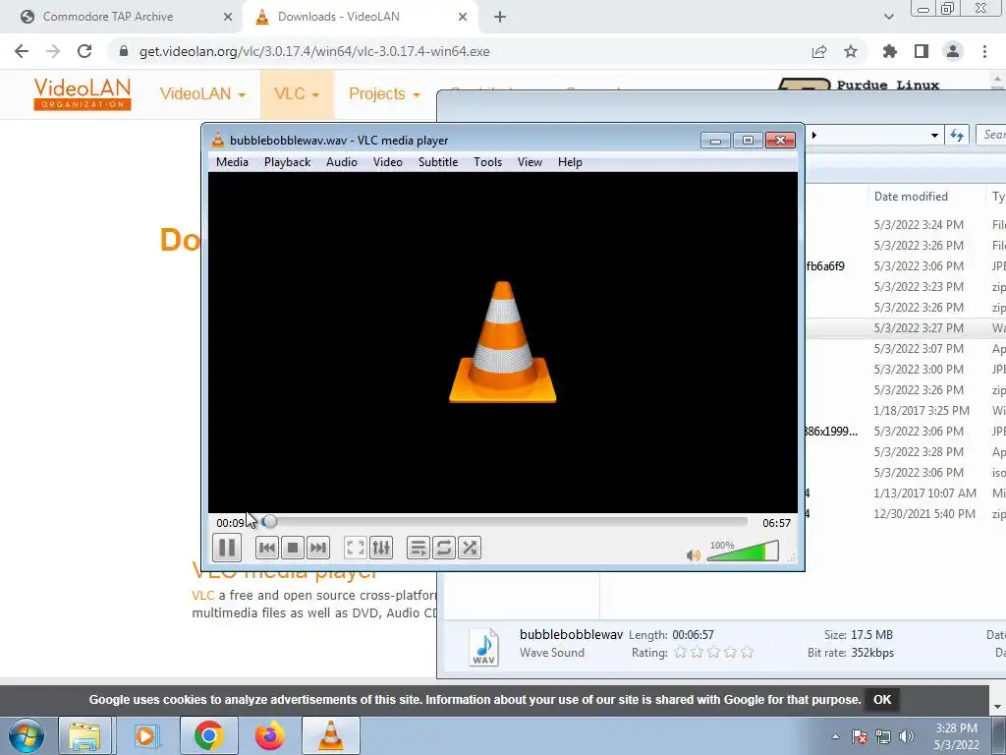Open Chrome extensions puzzle icon
This screenshot has width=1006, height=755.
point(890,51)
